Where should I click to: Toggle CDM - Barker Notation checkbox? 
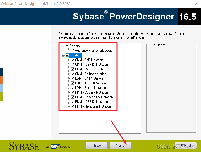73,74
